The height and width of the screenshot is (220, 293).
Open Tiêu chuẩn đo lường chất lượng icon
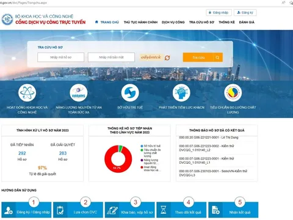pyautogui.click(x=233, y=93)
